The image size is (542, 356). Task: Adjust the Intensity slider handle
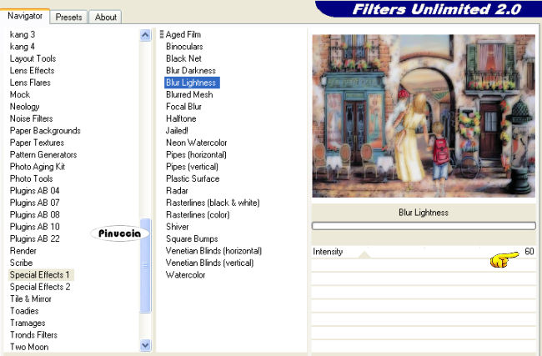(x=364, y=255)
